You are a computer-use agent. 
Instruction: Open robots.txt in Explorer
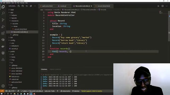click(x=15, y=79)
